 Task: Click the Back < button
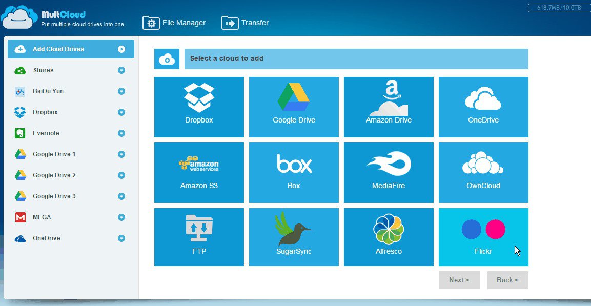507,280
